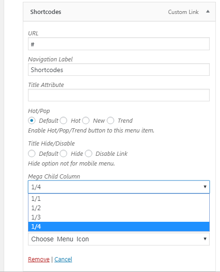Image resolution: width=220 pixels, height=272 pixels.
Task: Click the Choose Menu Icon dropdown arrow
Action: coord(205,239)
